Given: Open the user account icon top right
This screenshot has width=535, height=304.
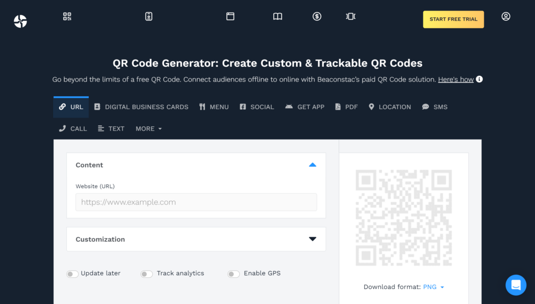Looking at the screenshot, I should (505, 16).
